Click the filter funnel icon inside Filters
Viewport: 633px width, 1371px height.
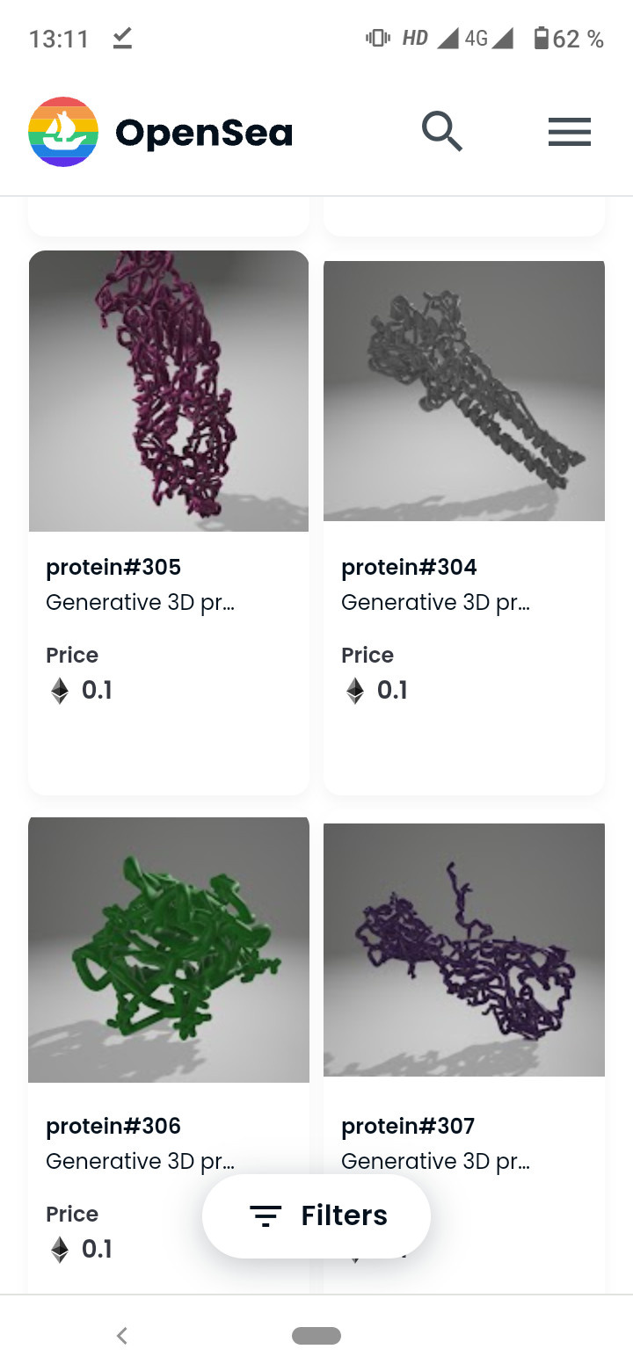[x=266, y=1215]
